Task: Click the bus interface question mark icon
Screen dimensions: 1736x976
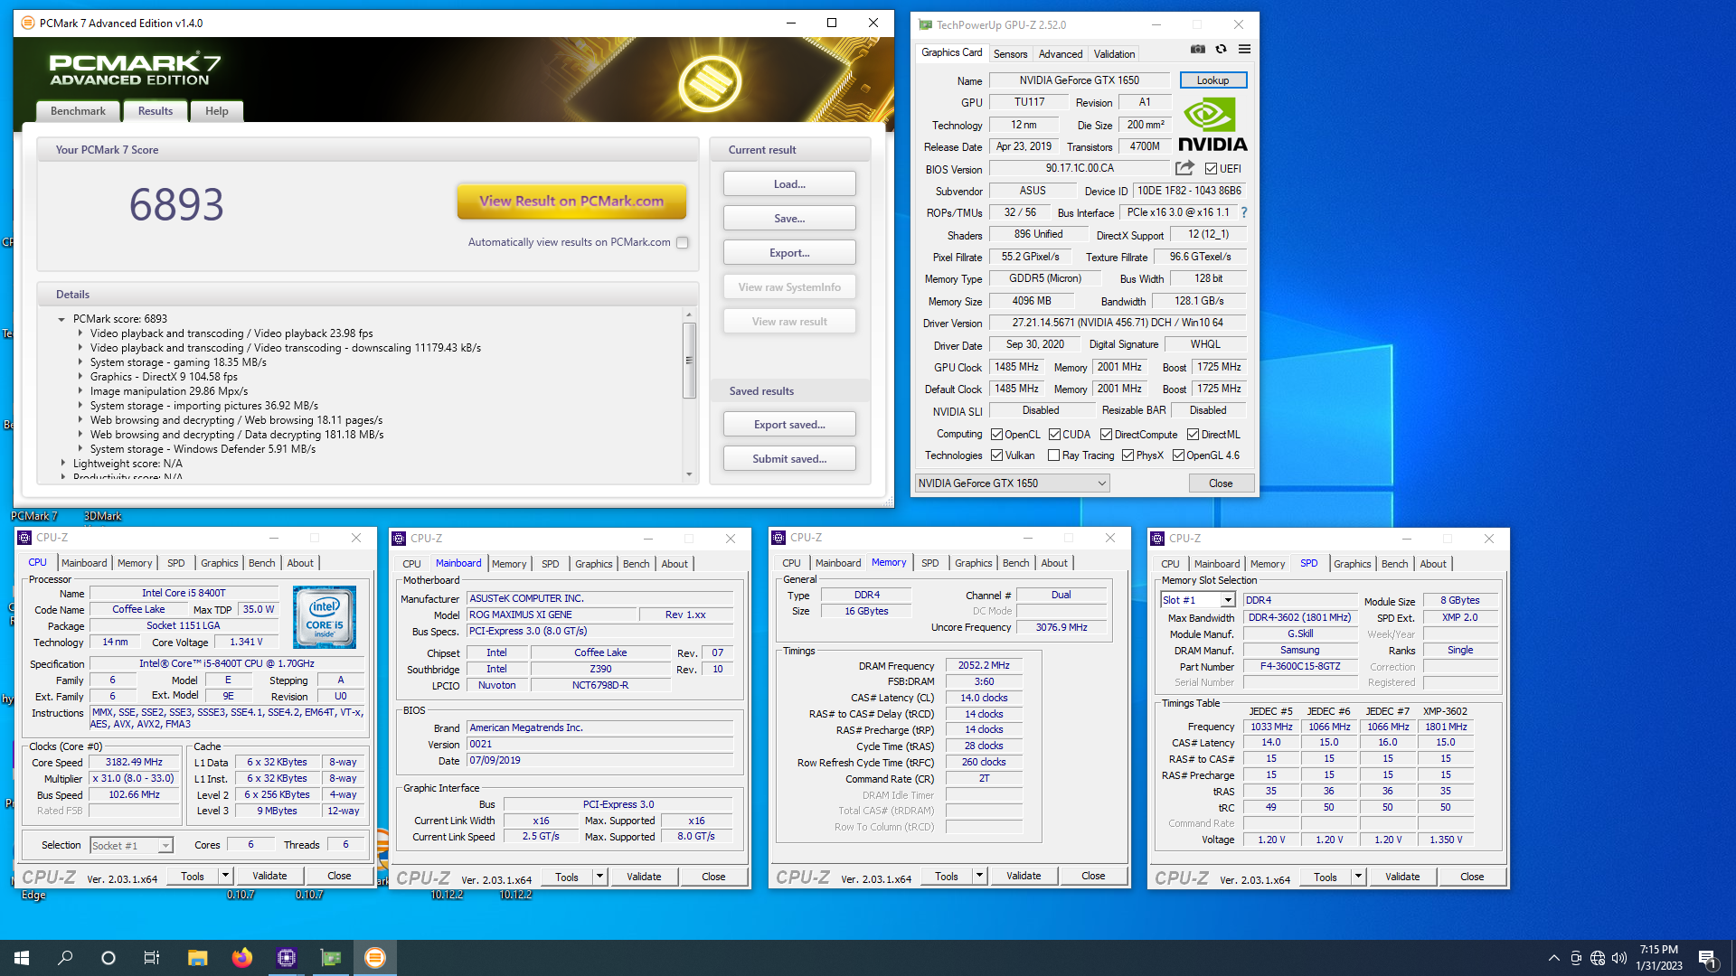Action: 1244,212
